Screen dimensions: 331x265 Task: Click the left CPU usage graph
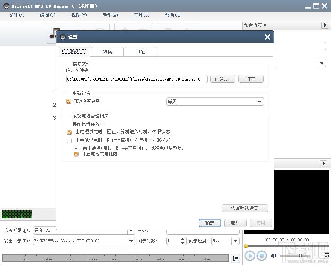tap(9, 214)
